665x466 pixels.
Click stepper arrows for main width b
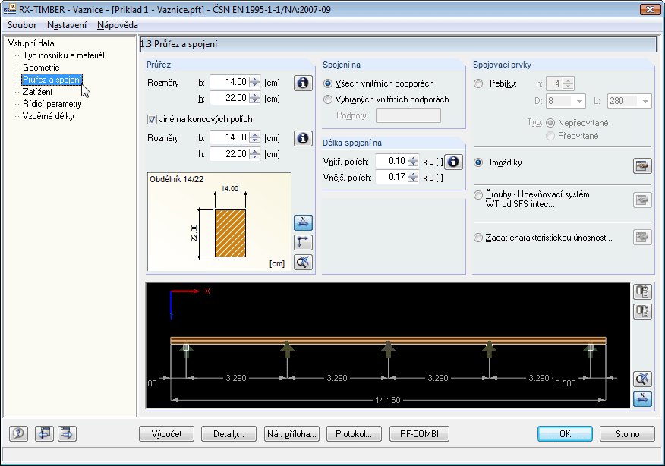point(254,82)
